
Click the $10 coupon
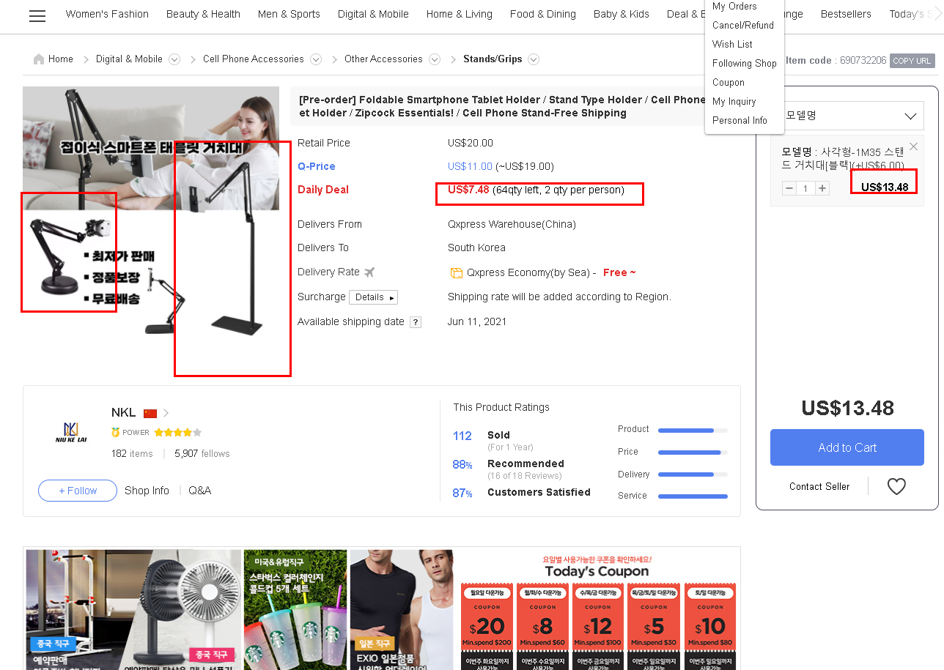tap(710, 626)
